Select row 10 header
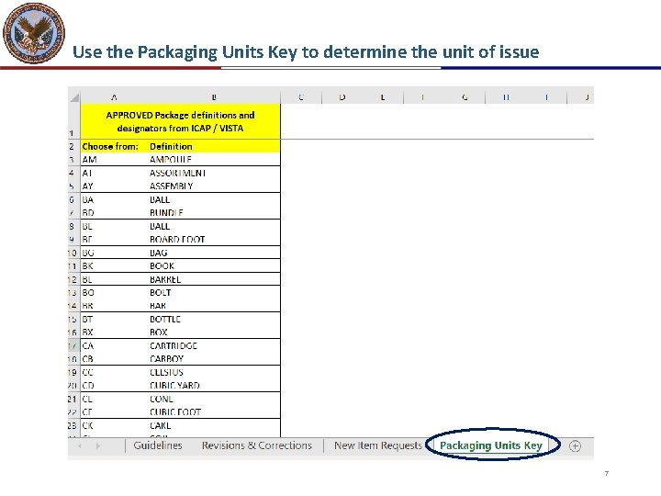Image resolution: width=661 pixels, height=496 pixels. [x=73, y=253]
